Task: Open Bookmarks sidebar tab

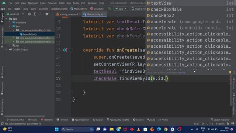Action: tap(2, 88)
